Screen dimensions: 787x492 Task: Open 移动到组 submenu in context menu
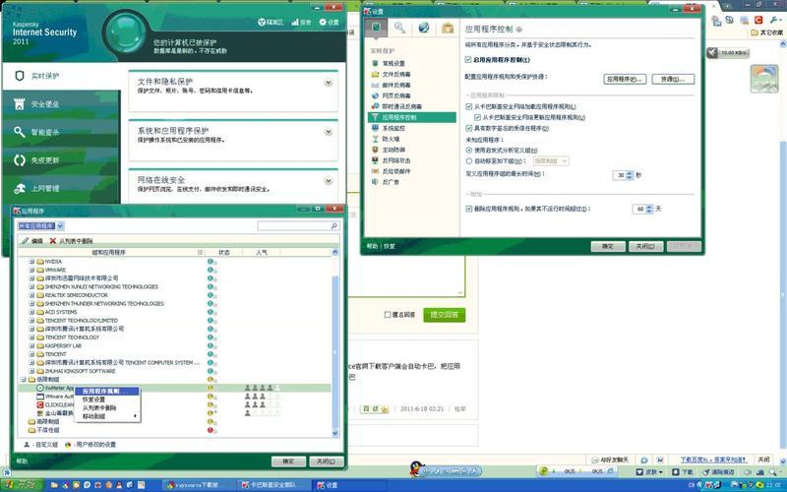point(106,416)
